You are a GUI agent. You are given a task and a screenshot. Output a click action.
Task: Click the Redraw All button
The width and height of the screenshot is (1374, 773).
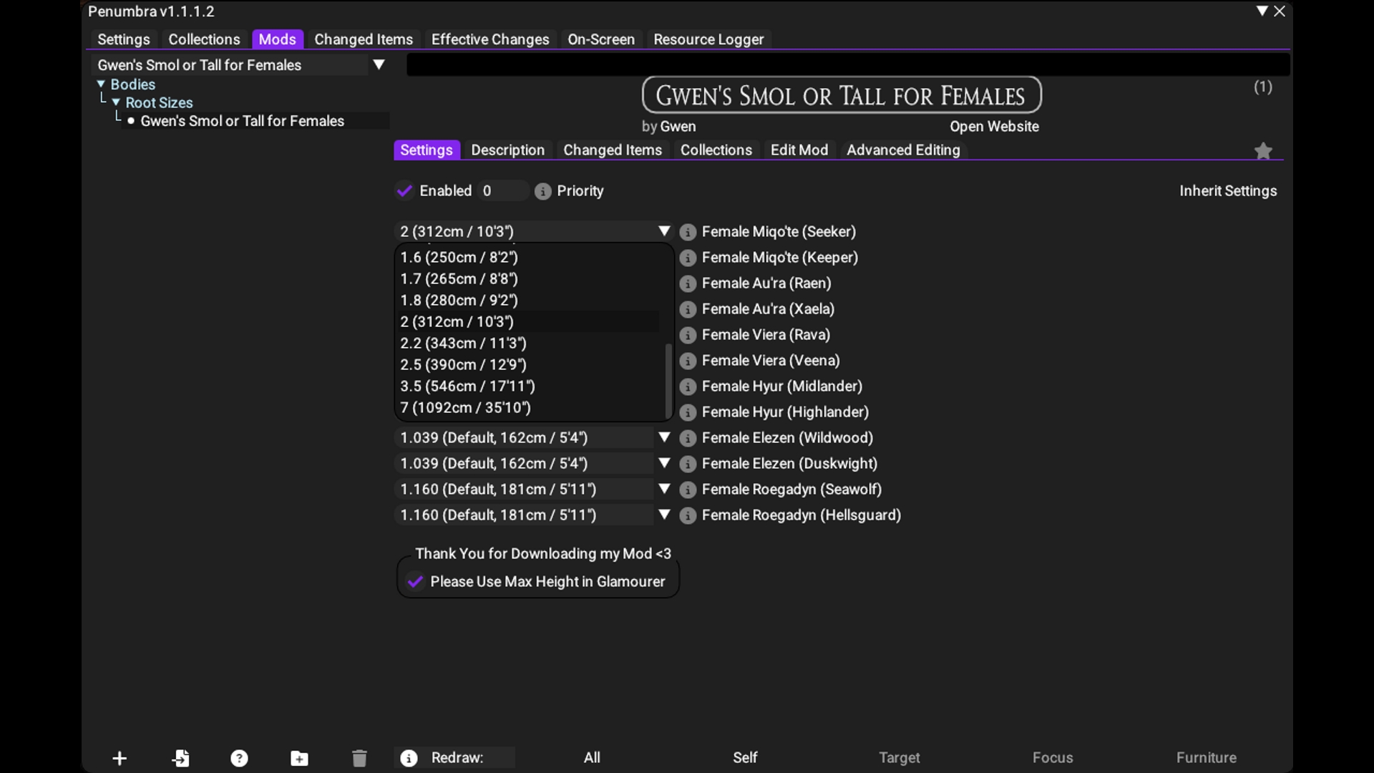[x=592, y=757]
